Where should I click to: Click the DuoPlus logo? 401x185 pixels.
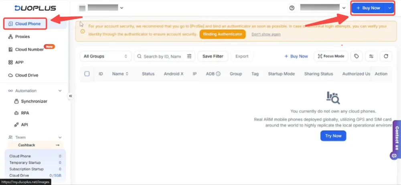click(x=35, y=8)
